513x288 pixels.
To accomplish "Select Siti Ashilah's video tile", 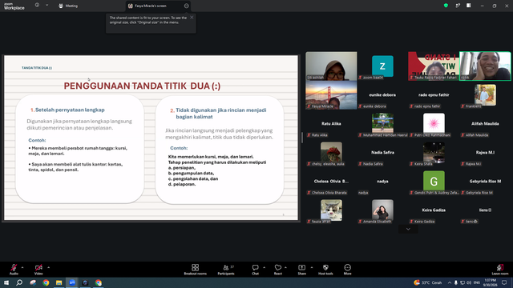I will (331, 66).
